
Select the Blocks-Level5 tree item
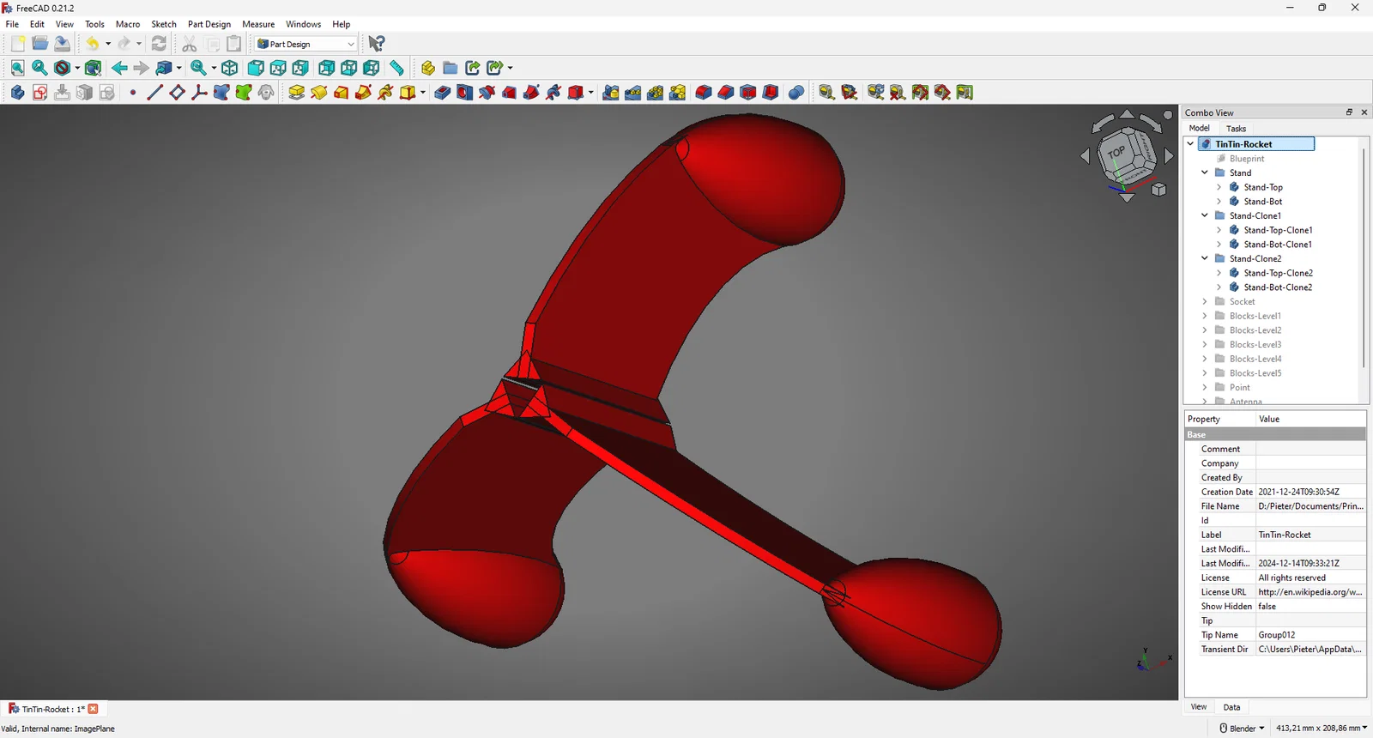1255,373
